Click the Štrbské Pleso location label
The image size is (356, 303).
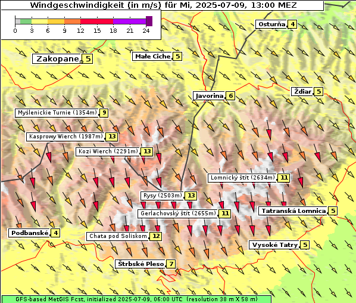140,264
